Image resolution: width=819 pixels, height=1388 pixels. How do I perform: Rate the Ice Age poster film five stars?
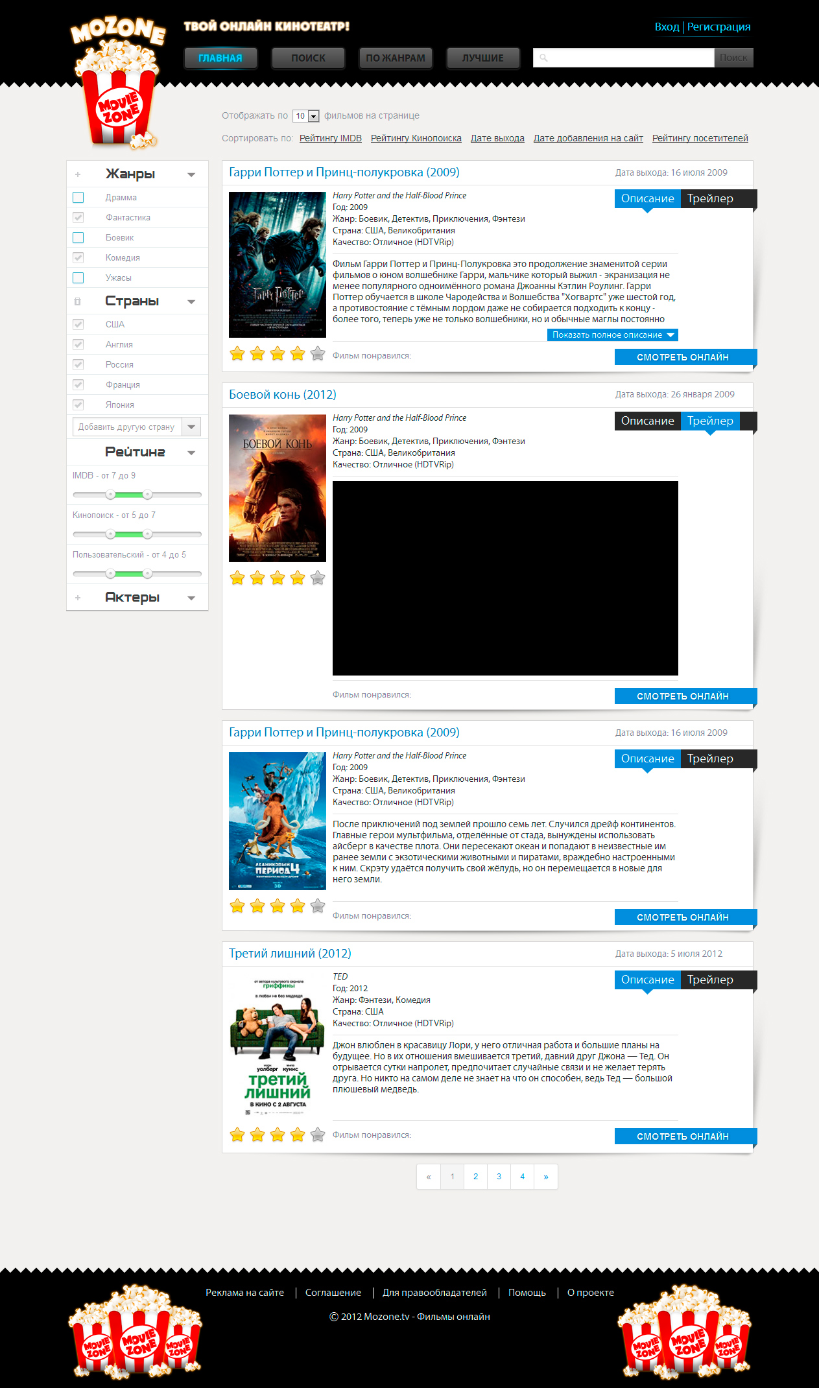(x=318, y=906)
